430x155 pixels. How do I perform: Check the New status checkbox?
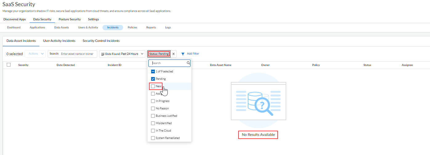[153, 86]
